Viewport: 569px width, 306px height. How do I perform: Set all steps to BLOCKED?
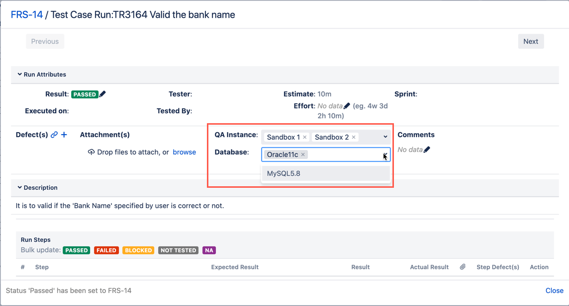point(138,250)
